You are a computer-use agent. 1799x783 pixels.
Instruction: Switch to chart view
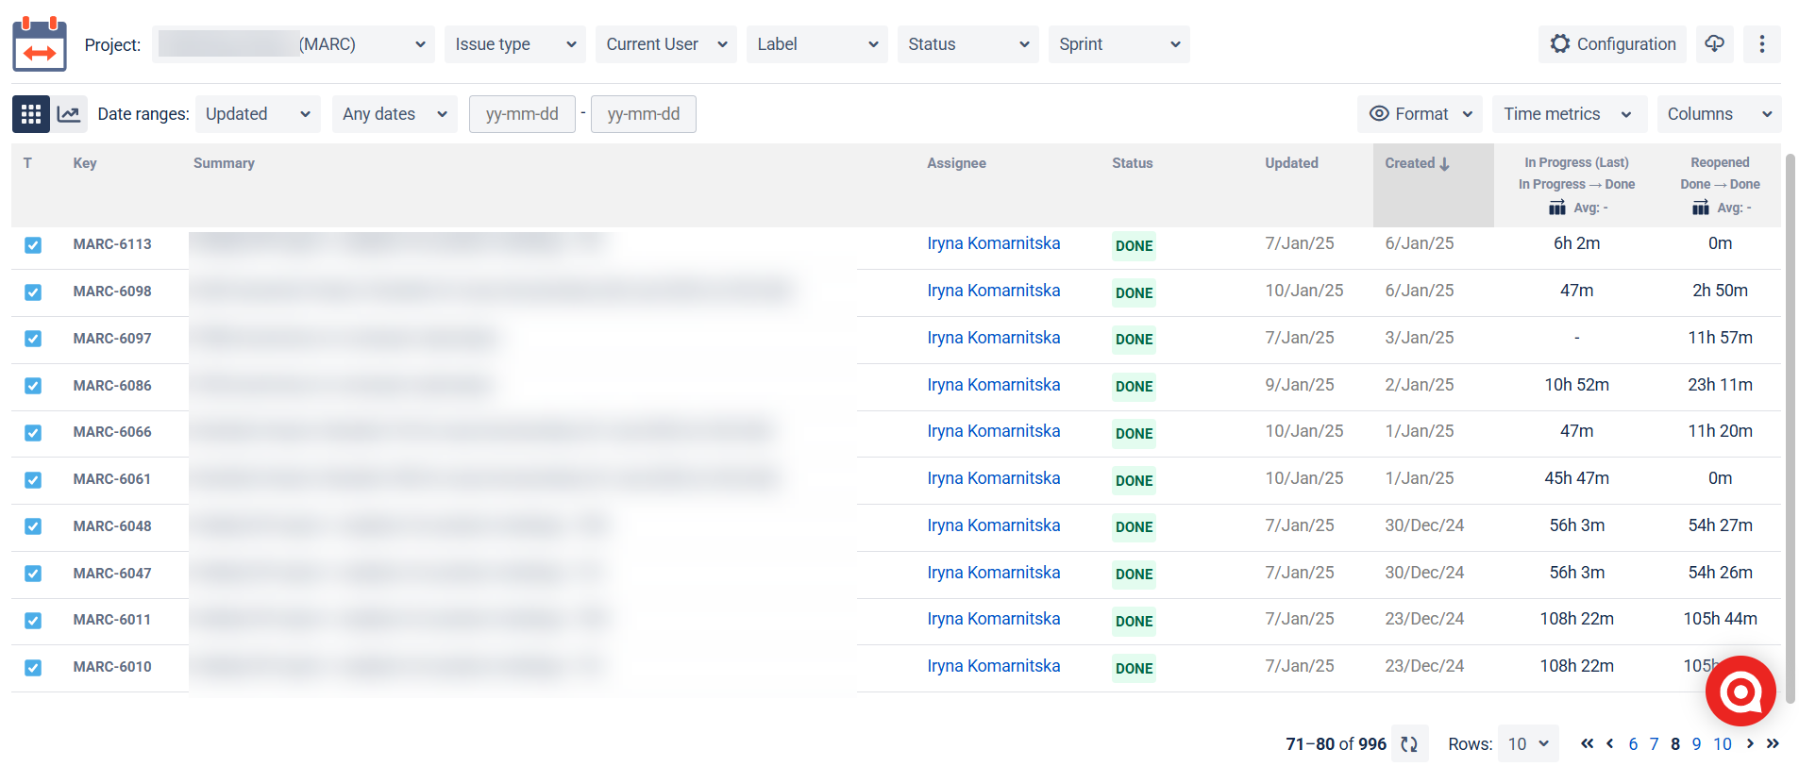[69, 114]
